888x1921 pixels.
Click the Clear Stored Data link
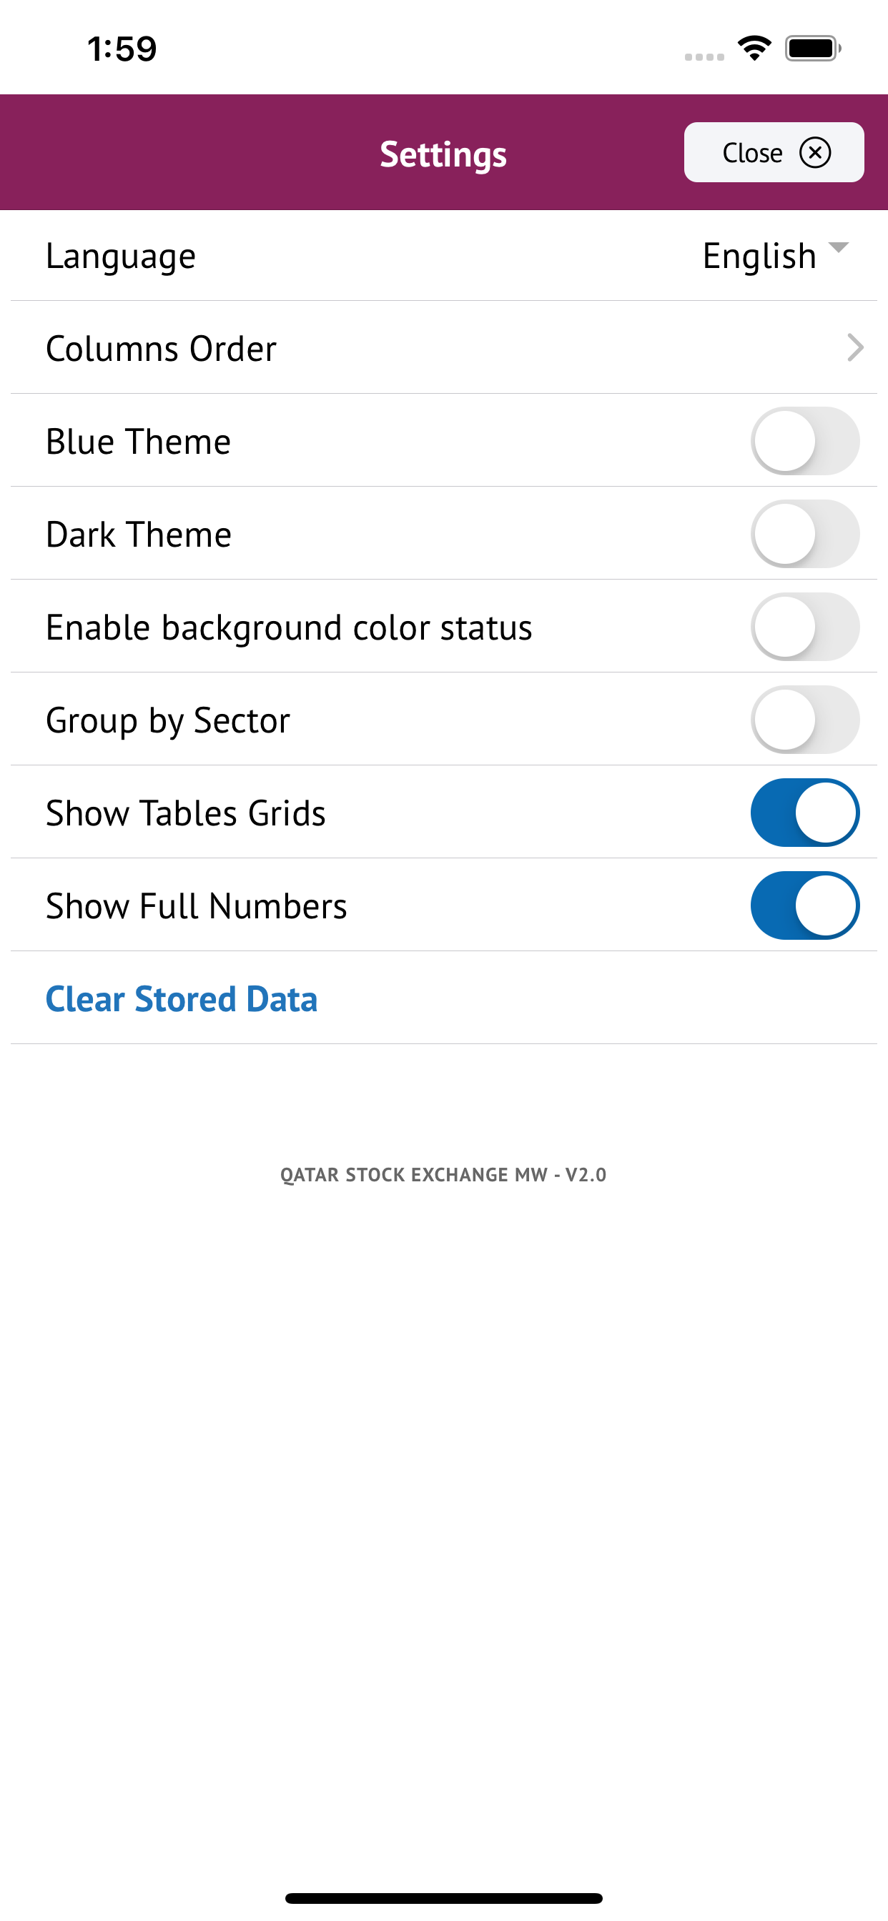click(x=182, y=998)
